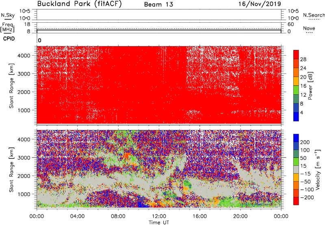Click the "10^0" tick beside N.Search
The image size is (325, 225).
tap(293, 18)
